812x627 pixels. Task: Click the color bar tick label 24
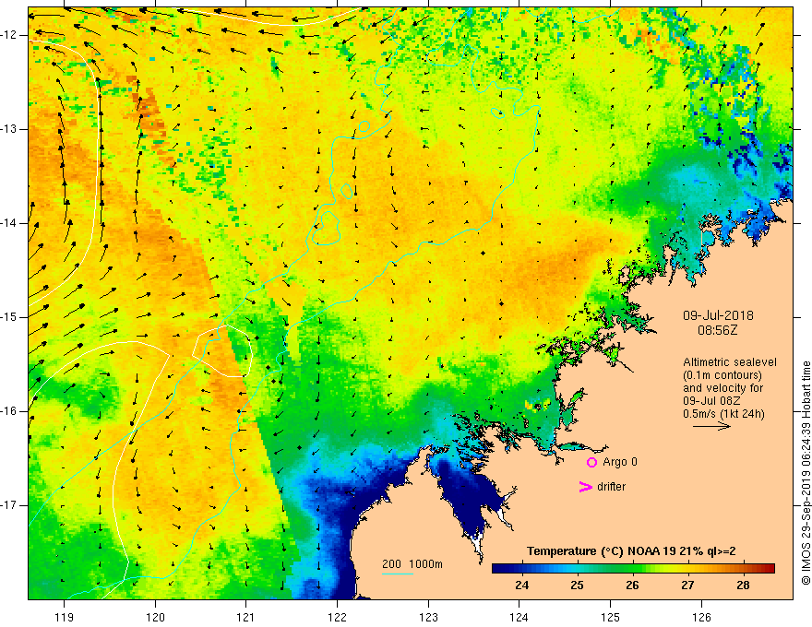pyautogui.click(x=522, y=586)
